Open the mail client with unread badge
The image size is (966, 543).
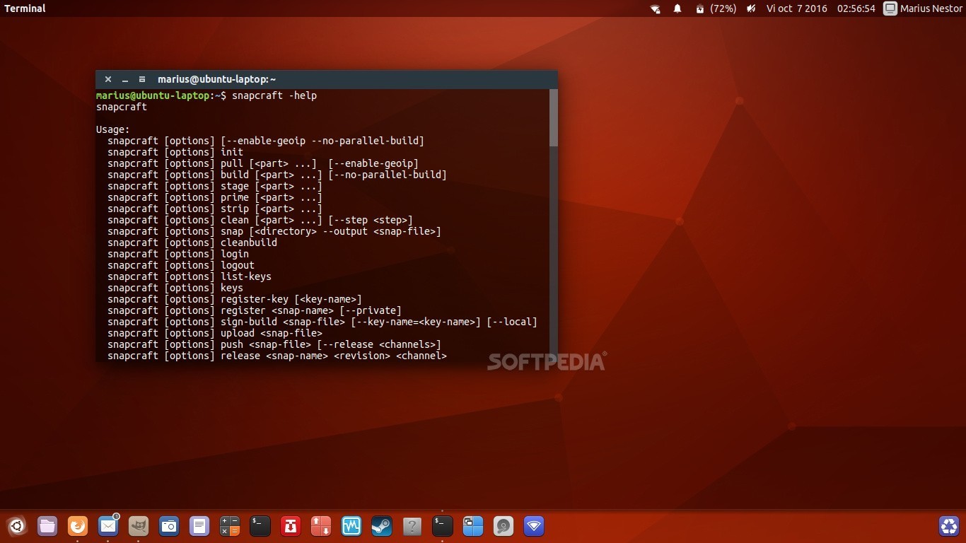pos(108,526)
